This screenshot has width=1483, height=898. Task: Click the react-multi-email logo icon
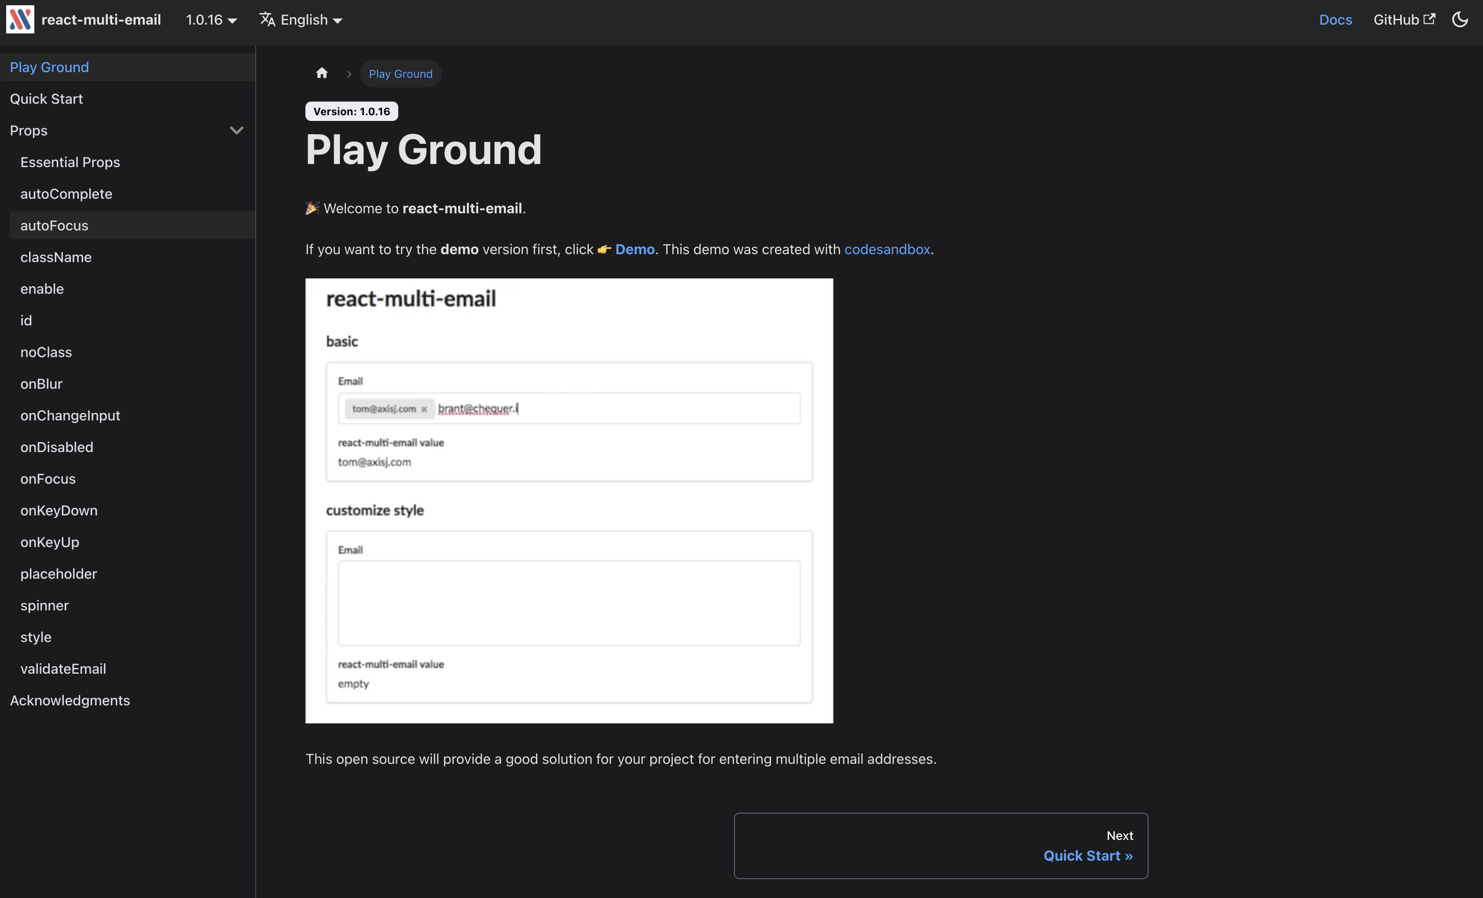point(20,20)
